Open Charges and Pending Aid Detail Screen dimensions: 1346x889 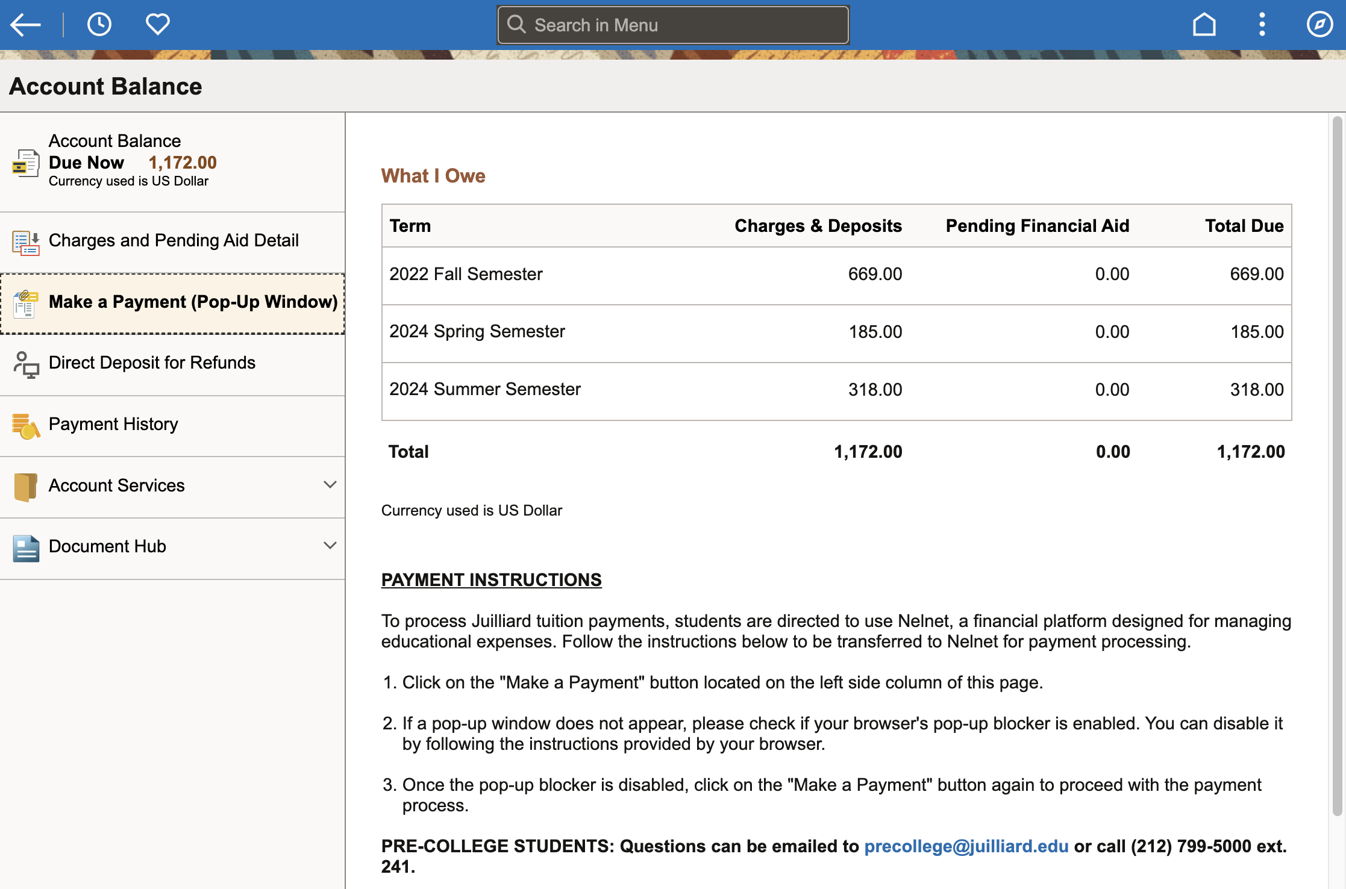pos(172,242)
